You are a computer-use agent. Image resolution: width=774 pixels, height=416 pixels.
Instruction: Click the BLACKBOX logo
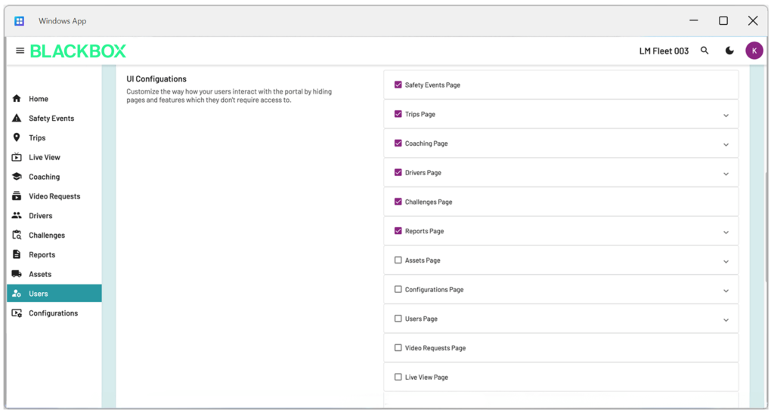pos(78,51)
